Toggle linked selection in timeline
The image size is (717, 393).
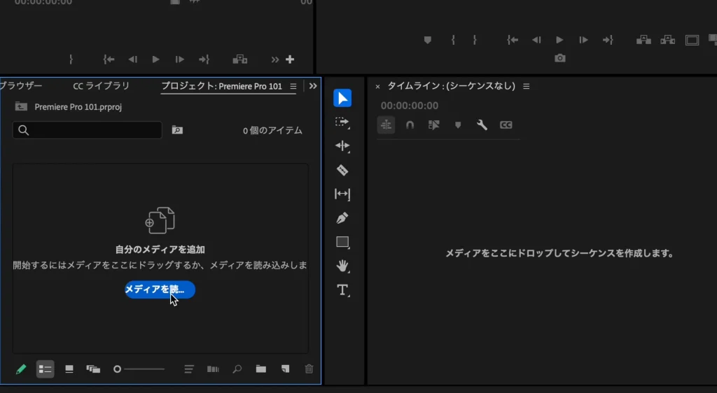(x=433, y=124)
